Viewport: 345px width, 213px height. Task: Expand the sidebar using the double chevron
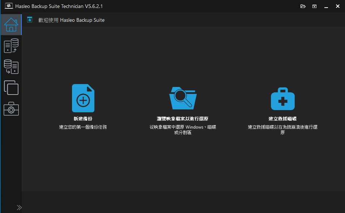(x=19, y=208)
